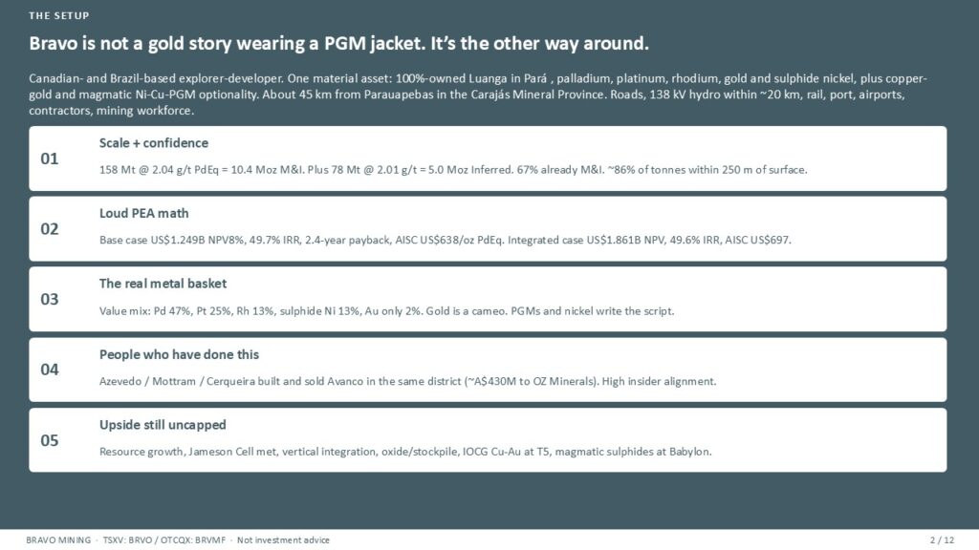The image size is (979, 550).
Task: Select the Loud PEA math heading
Action: click(143, 213)
